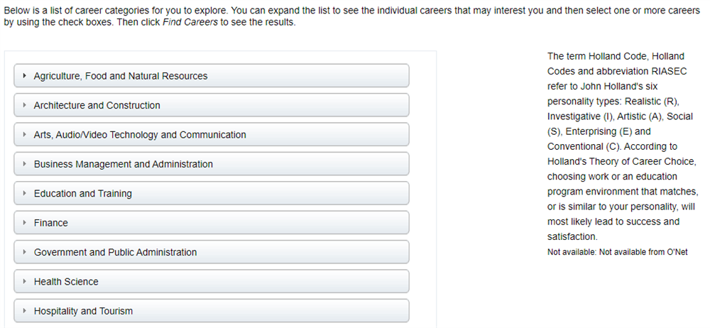Open the Architecture and Construction category title
Image resolution: width=710 pixels, height=328 pixels.
(97, 105)
